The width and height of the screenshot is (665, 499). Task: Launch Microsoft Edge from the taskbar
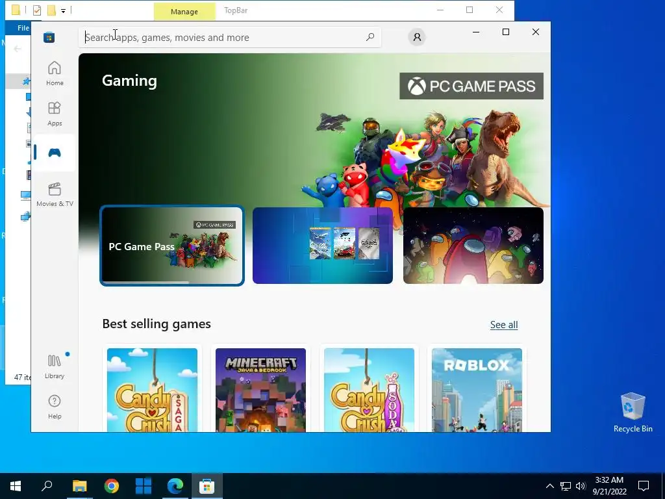click(x=175, y=486)
